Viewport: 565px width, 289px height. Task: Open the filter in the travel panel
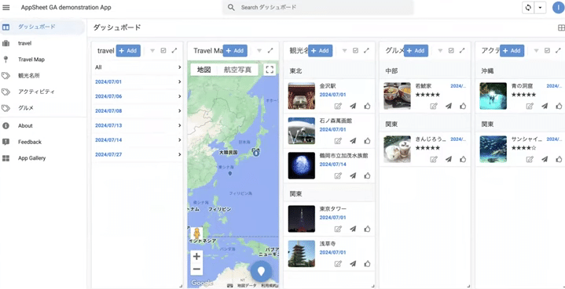coord(152,51)
